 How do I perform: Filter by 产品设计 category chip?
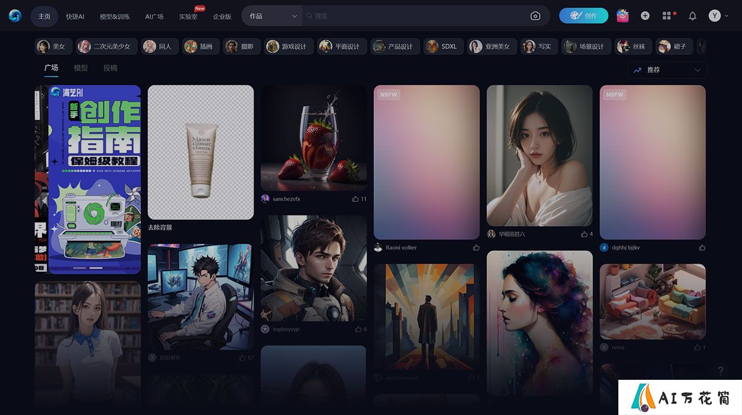pos(394,46)
